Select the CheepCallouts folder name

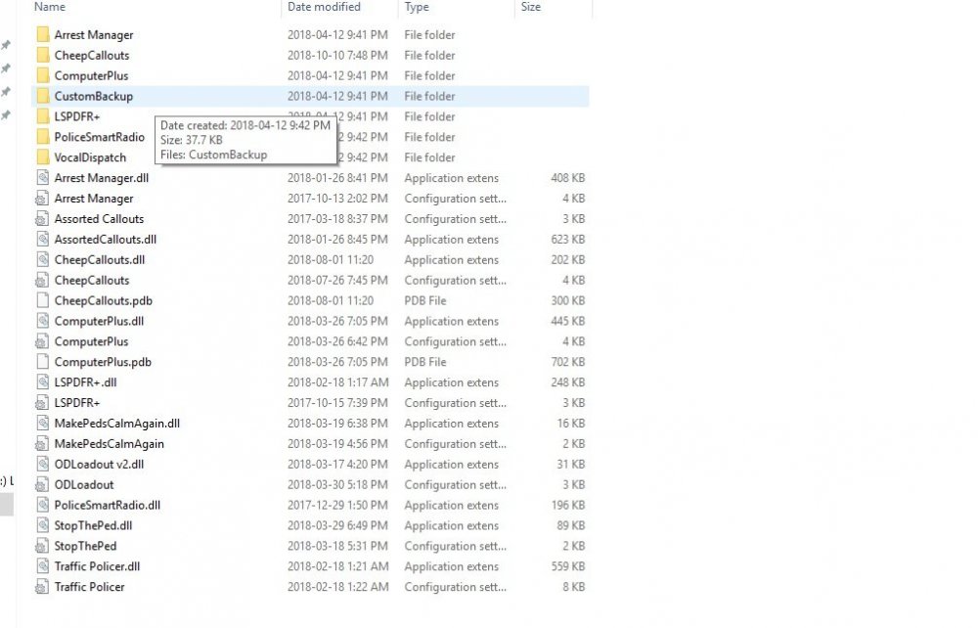point(92,56)
